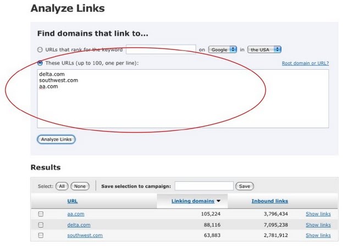Open the 'the USA' country dropdown
Image resolution: width=352 pixels, height=252 pixels.
[264, 49]
